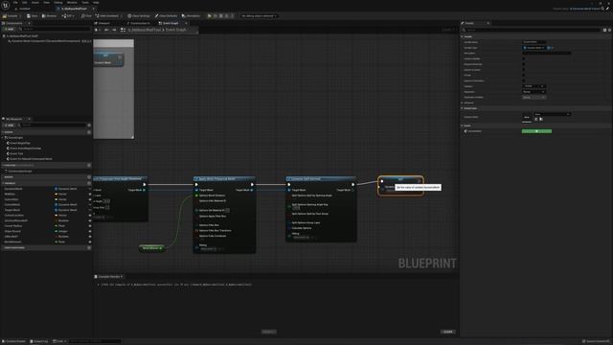Screen dimensions: 613x345
Task: Open Details panel settings gear
Action: click(x=609, y=30)
